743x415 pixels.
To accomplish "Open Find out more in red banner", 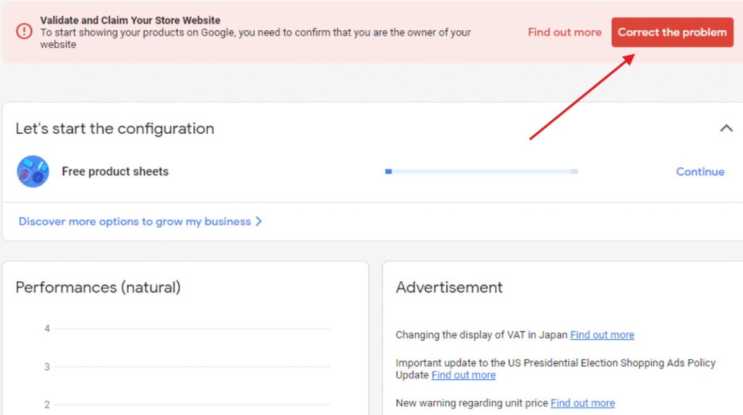I will click(x=564, y=32).
